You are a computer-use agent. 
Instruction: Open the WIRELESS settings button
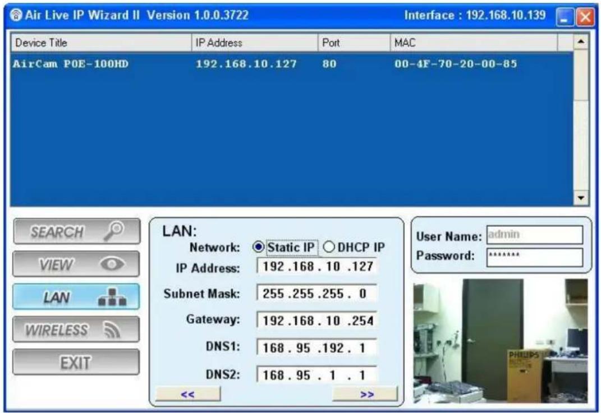pos(76,329)
